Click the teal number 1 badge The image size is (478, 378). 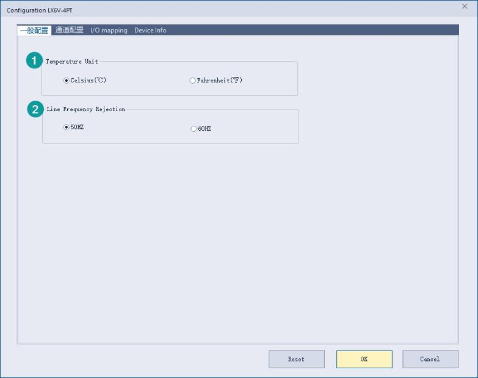(x=34, y=61)
